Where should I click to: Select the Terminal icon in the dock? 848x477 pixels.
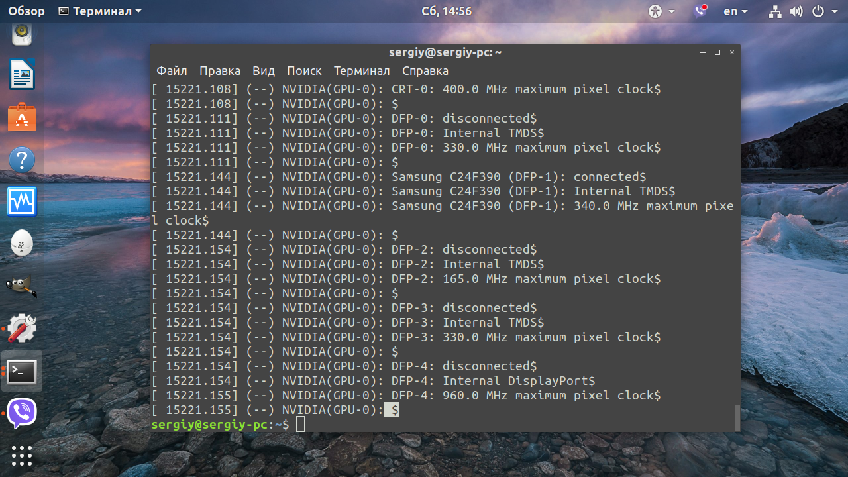pyautogui.click(x=22, y=372)
